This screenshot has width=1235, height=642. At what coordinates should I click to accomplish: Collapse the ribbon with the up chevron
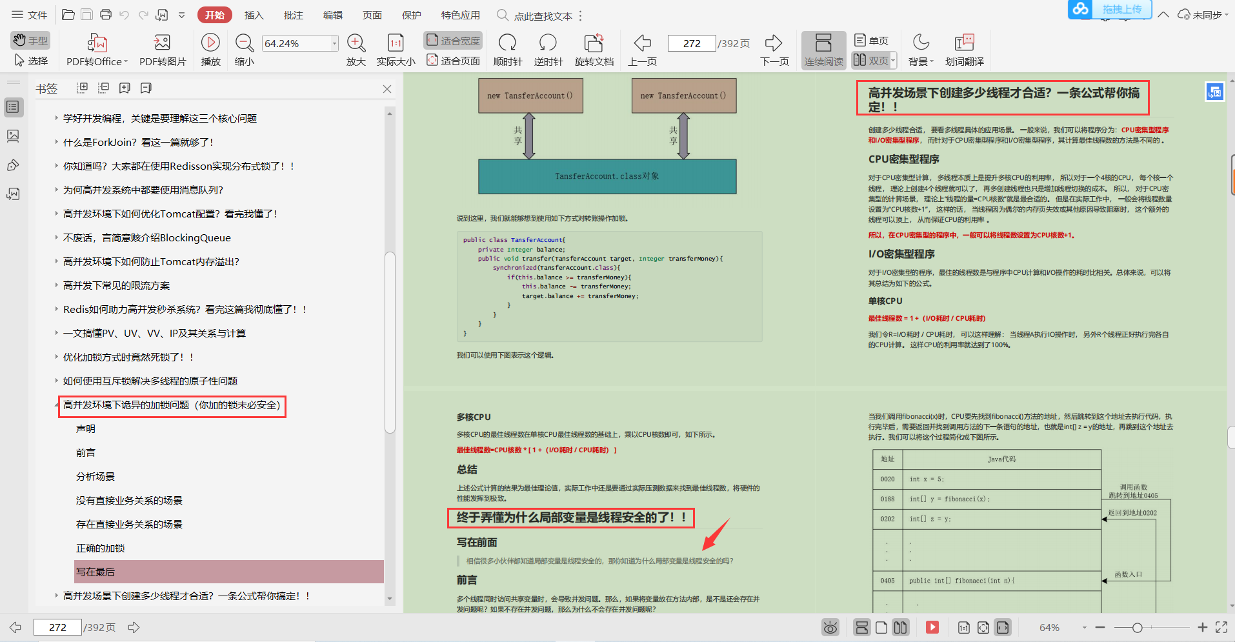point(1163,14)
